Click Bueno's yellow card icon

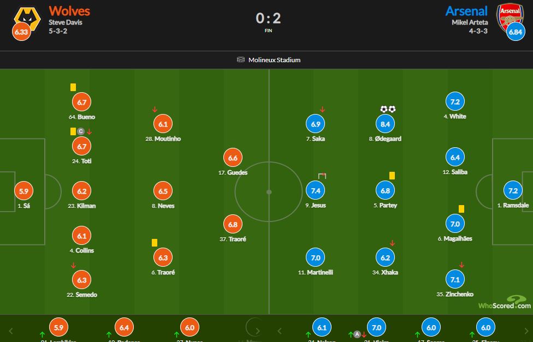pos(73,87)
